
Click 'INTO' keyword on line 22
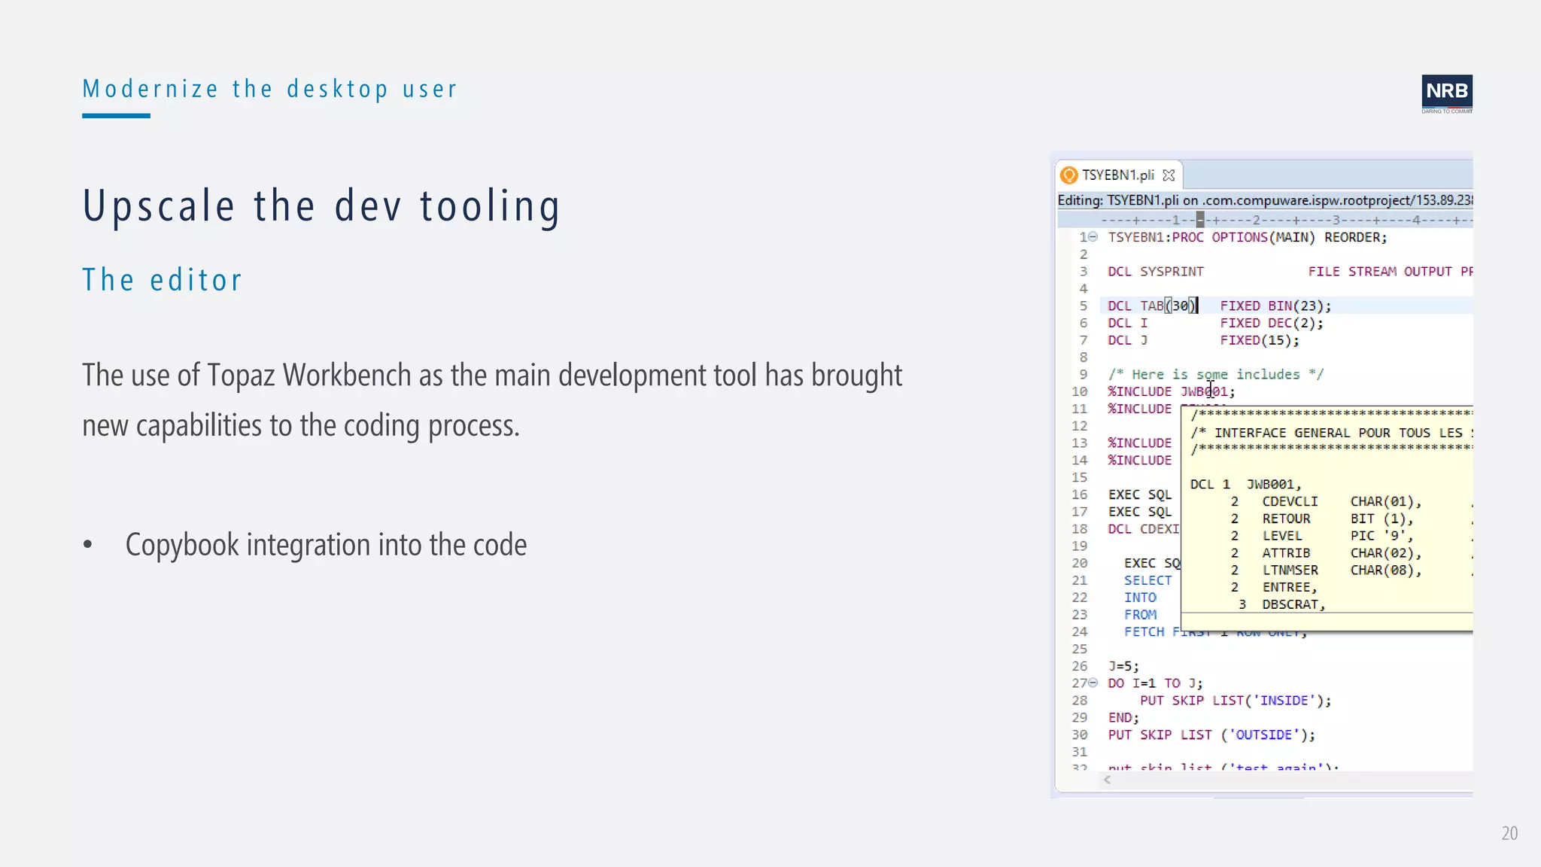coord(1140,598)
